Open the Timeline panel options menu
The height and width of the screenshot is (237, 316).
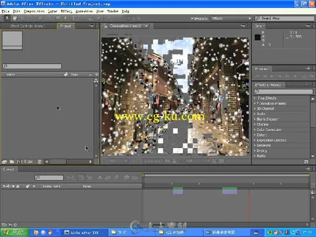[x=307, y=168]
